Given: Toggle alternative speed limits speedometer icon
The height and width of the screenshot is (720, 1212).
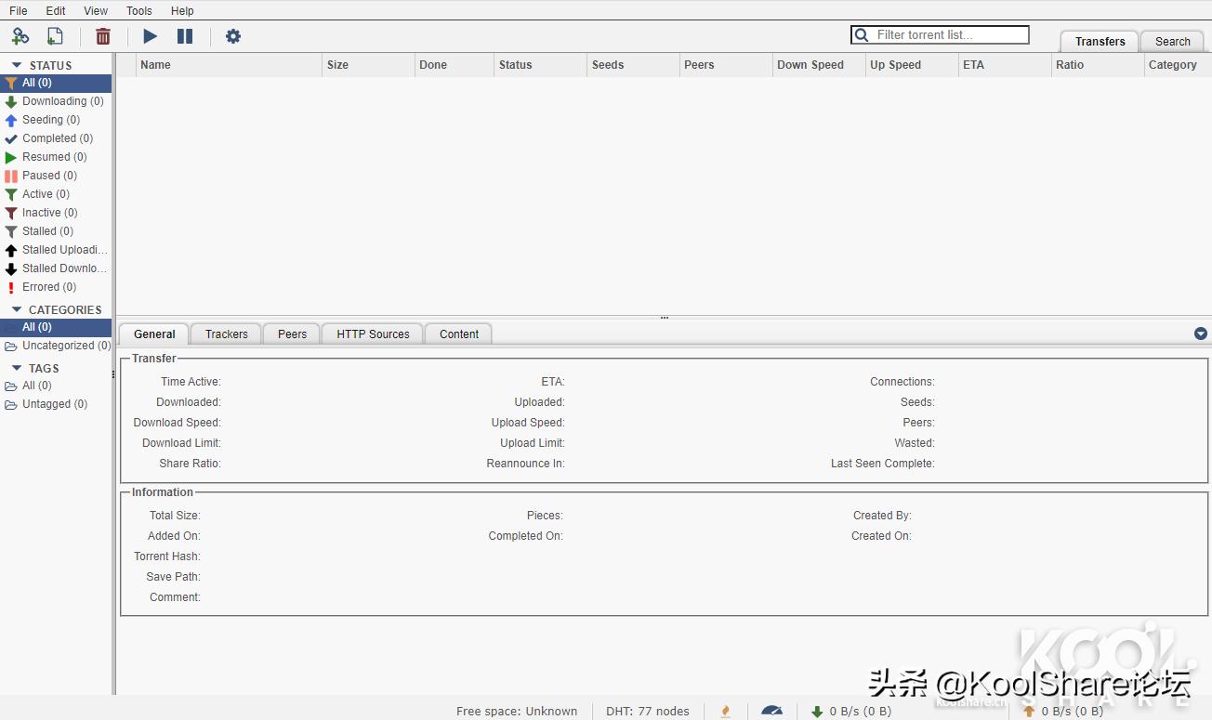Looking at the screenshot, I should click(x=771, y=712).
